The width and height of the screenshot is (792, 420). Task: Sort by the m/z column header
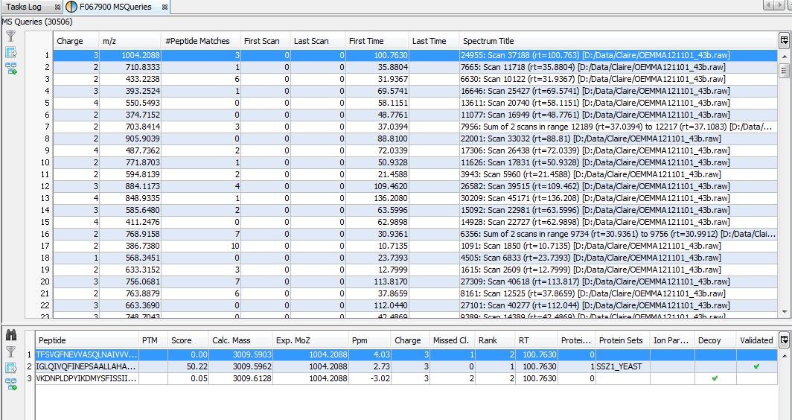pos(129,41)
